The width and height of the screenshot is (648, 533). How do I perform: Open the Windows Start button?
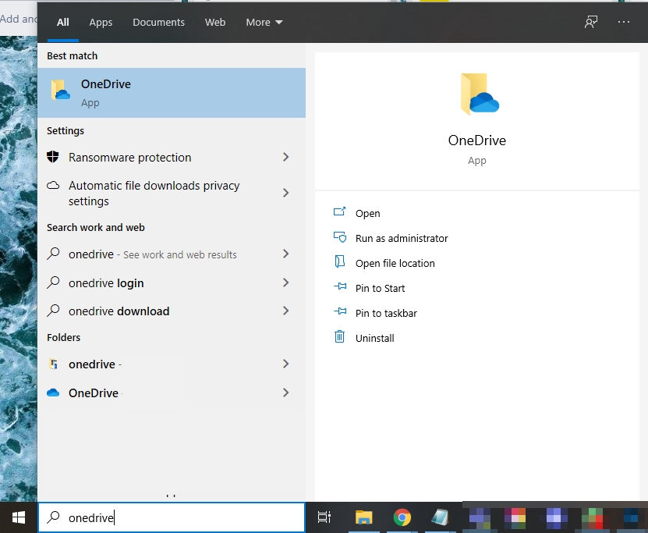[x=19, y=517]
